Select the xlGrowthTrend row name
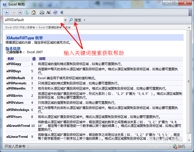 [x=18, y=126]
